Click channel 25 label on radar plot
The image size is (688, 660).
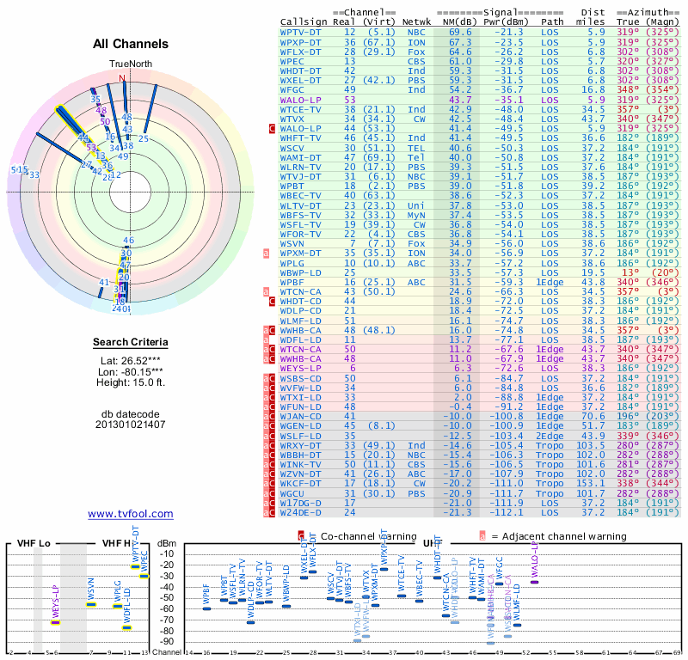pyautogui.click(x=144, y=138)
